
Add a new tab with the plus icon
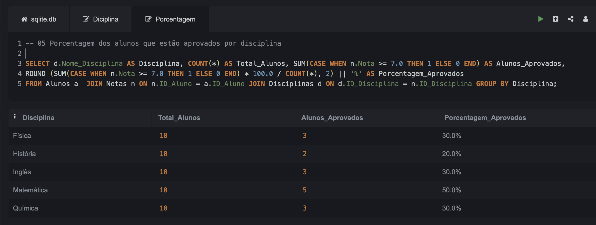point(556,19)
